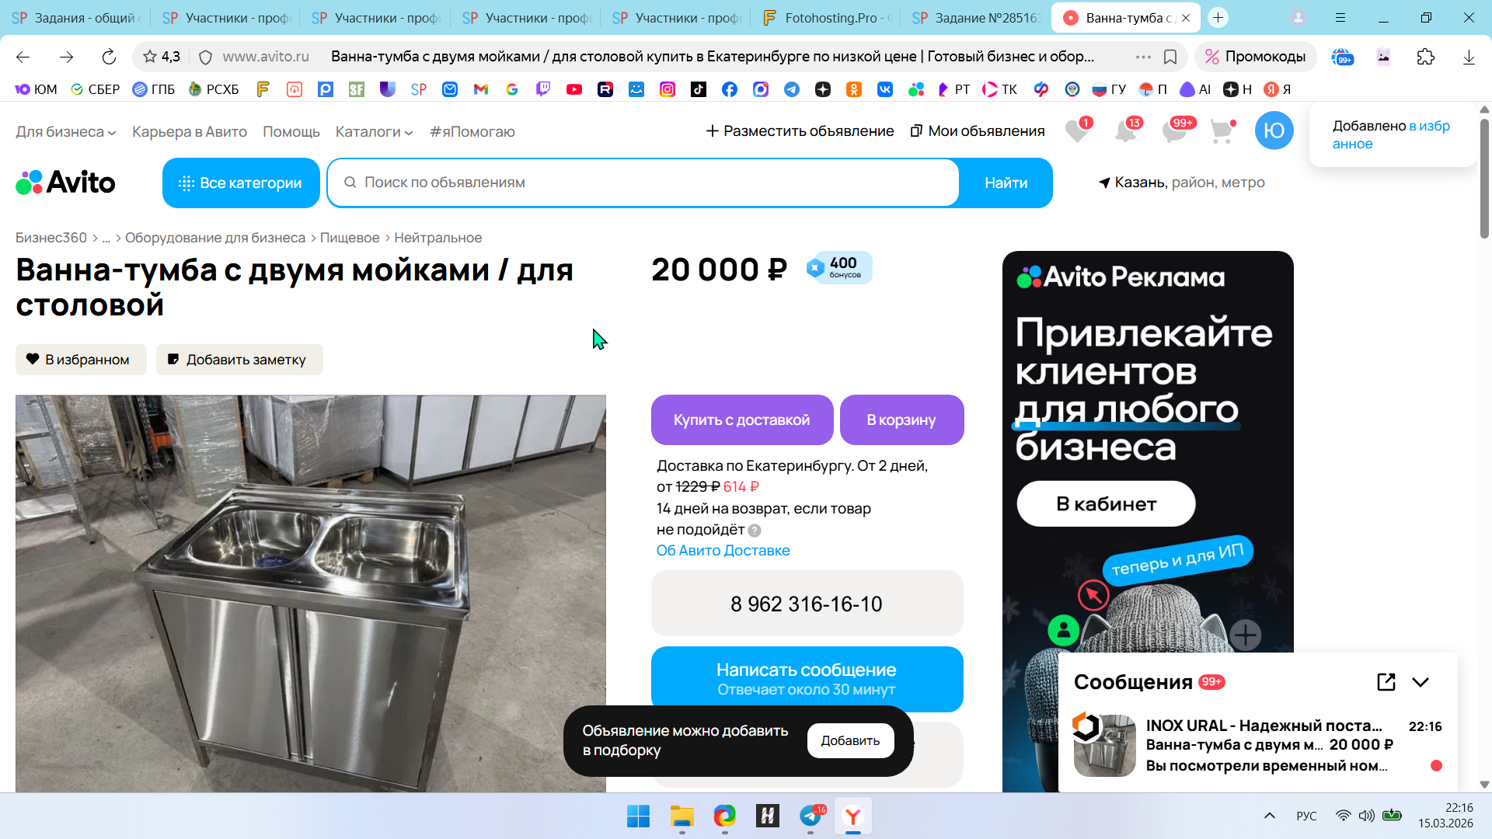Expand the 'Каталоги' dropdown menu
This screenshot has height=839, width=1492.
coord(374,132)
